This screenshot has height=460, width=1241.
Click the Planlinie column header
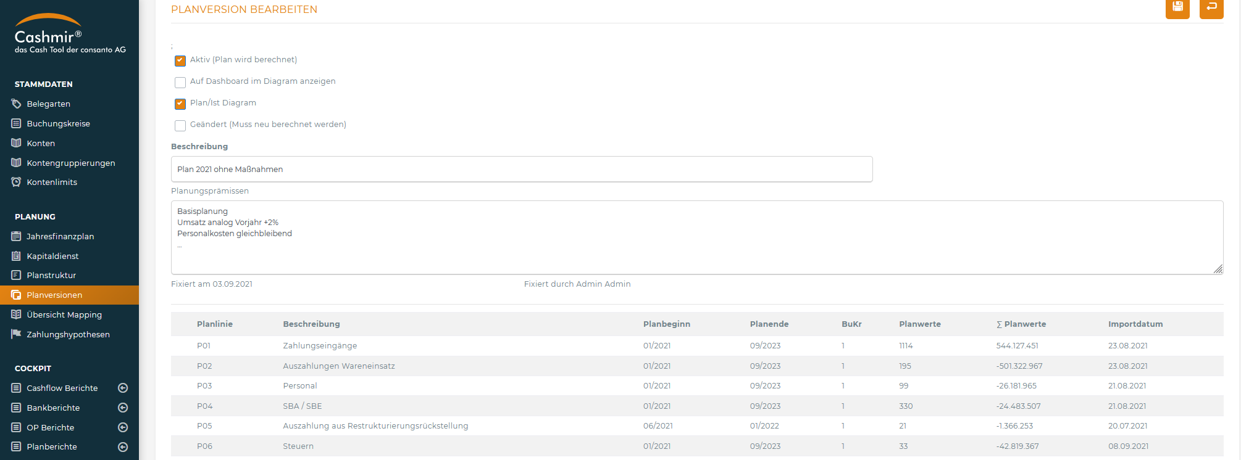click(215, 324)
